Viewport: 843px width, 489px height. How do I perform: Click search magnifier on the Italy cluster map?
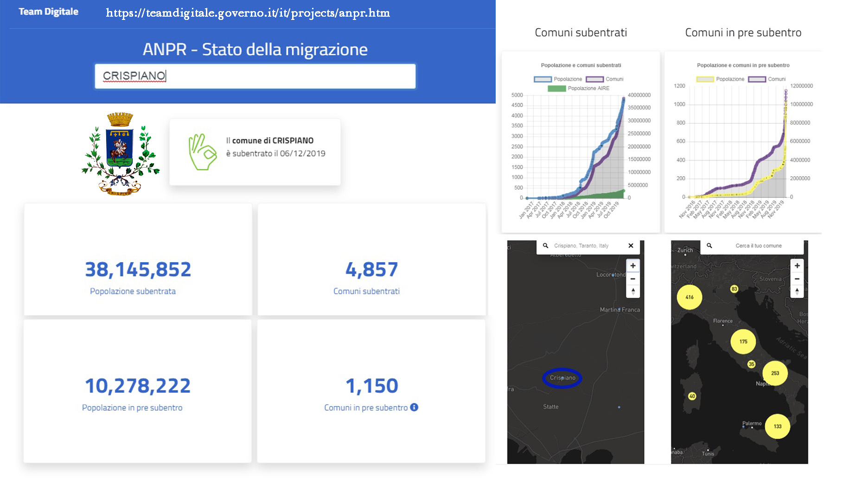tap(709, 246)
